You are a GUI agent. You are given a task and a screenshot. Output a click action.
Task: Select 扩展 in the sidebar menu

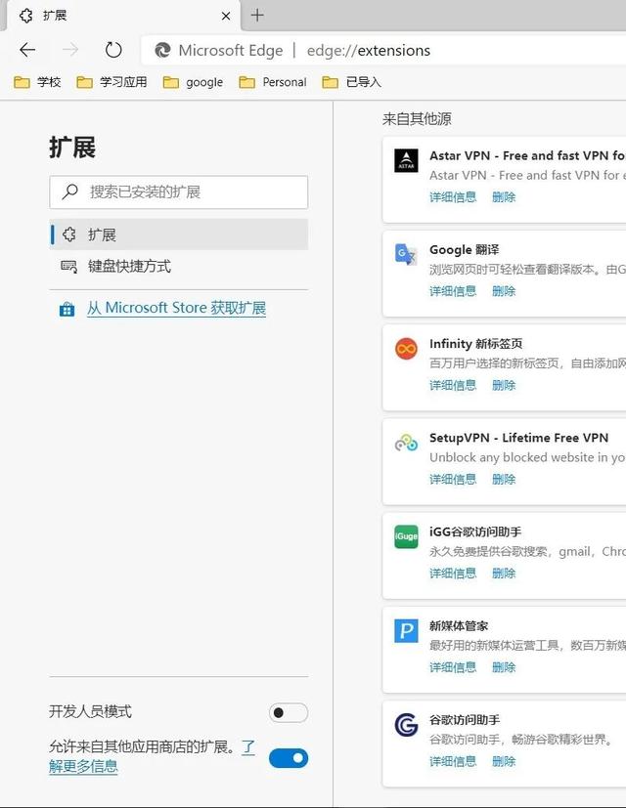coord(179,234)
